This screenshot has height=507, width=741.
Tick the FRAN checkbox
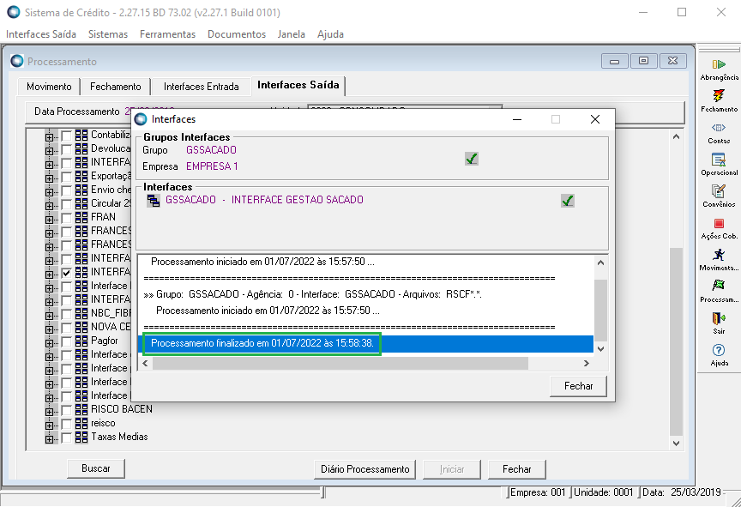coord(66,218)
